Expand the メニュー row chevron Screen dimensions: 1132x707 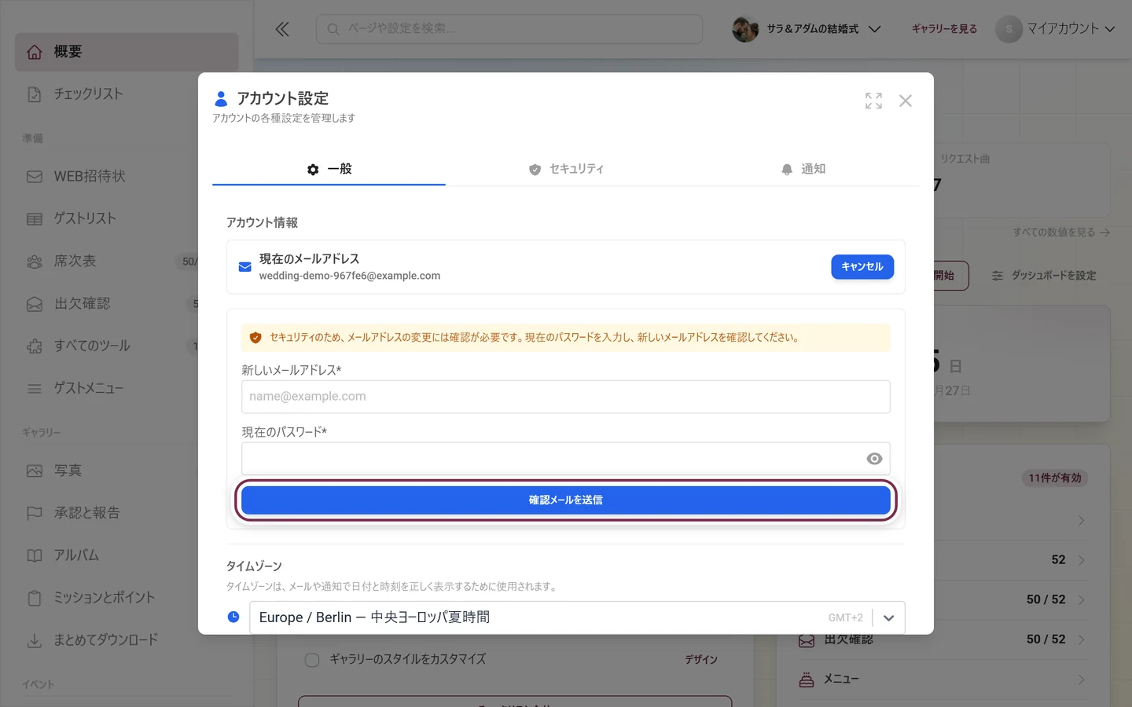pyautogui.click(x=1082, y=680)
